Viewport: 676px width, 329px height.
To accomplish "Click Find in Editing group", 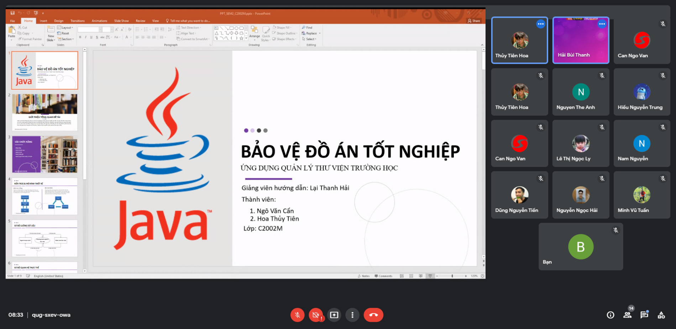I will point(307,27).
